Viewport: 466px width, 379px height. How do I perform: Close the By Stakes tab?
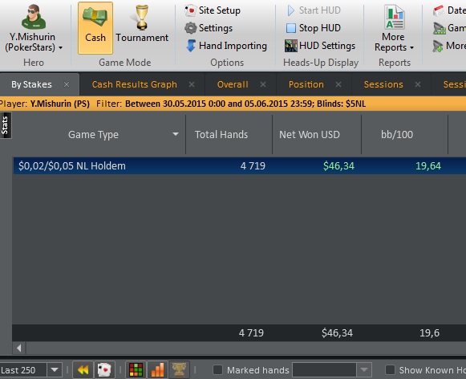[67, 84]
